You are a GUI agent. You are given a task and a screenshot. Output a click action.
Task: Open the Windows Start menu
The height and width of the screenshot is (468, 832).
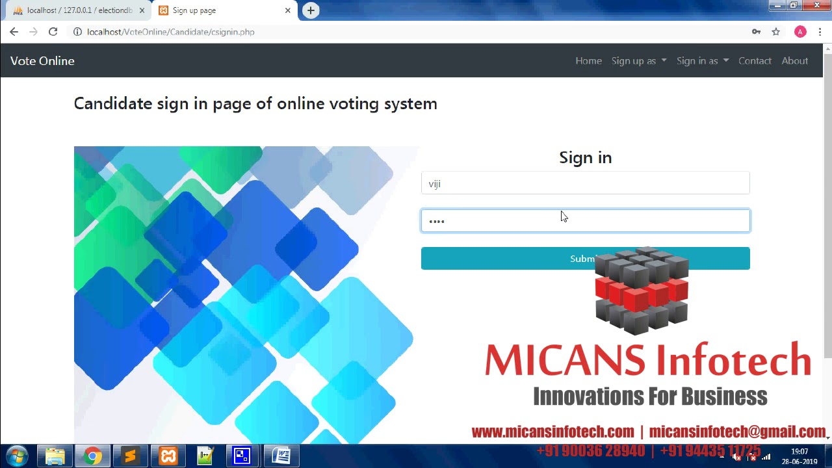click(x=17, y=456)
